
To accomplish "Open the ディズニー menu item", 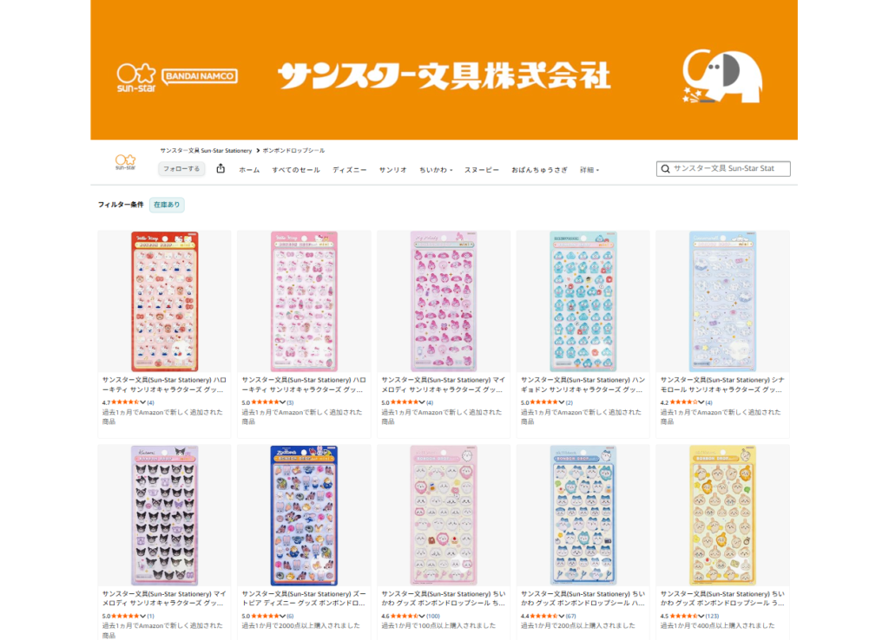I will 349,170.
